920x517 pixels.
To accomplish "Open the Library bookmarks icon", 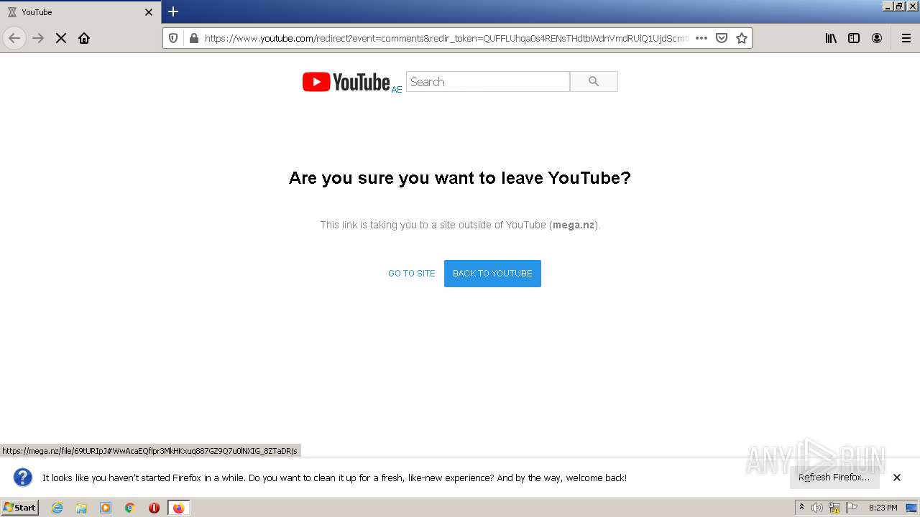I will tap(831, 38).
